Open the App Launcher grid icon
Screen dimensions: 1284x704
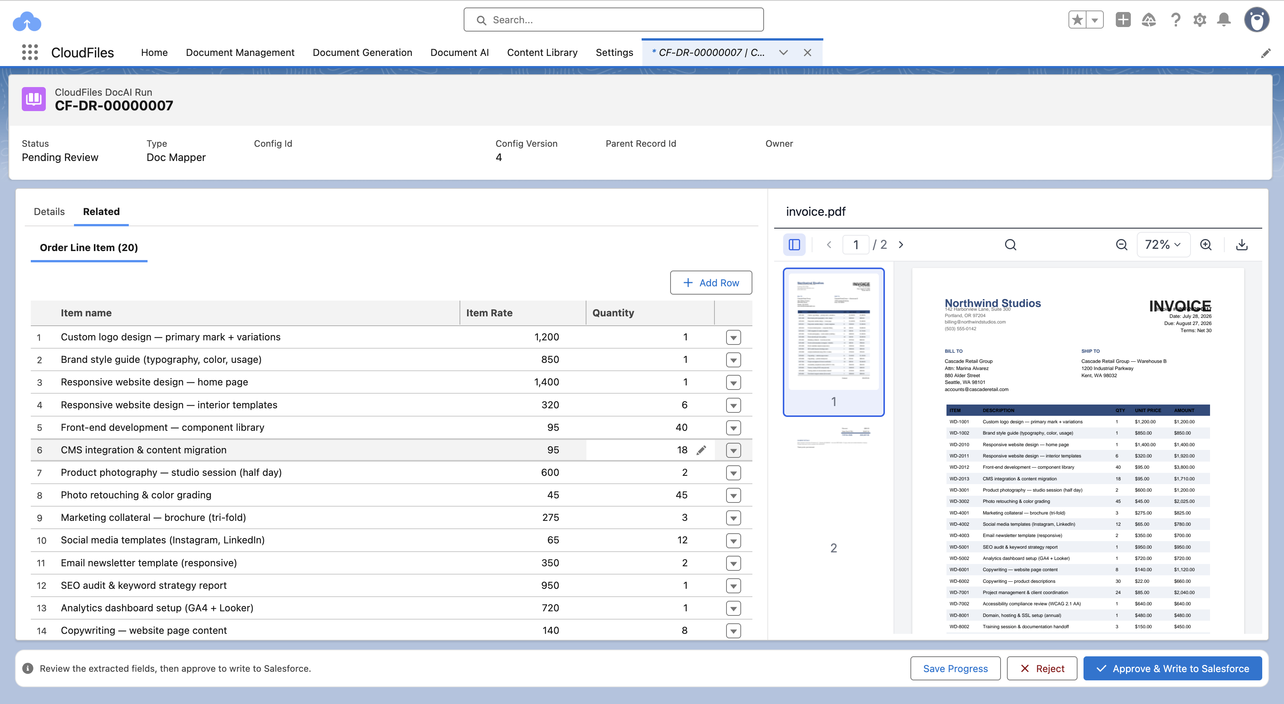coord(30,52)
